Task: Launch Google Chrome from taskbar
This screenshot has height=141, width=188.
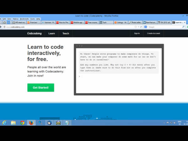Action: [x=22, y=123]
